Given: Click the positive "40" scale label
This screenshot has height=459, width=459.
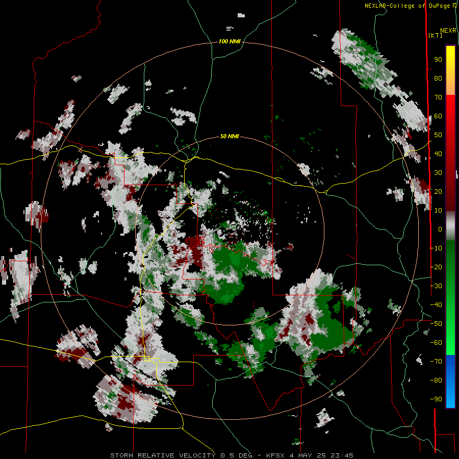Looking at the screenshot, I should click(x=438, y=154).
